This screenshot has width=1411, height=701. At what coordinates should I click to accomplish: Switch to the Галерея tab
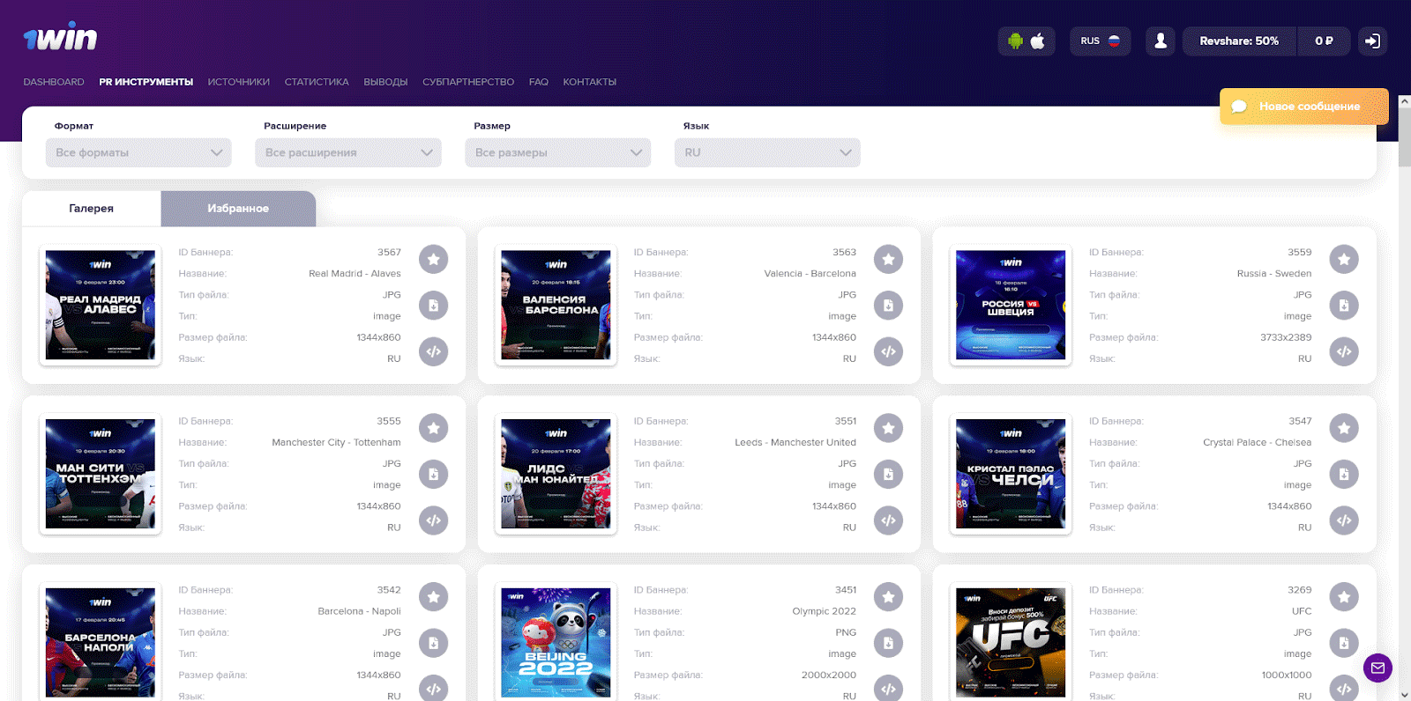click(x=92, y=209)
